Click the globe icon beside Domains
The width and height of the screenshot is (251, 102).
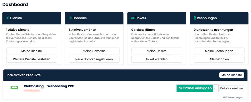70,18
